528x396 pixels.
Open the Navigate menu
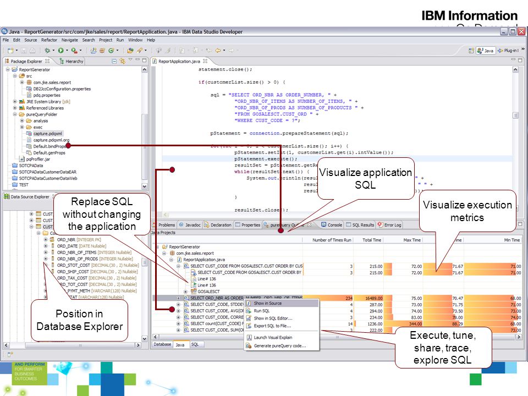pyautogui.click(x=70, y=40)
